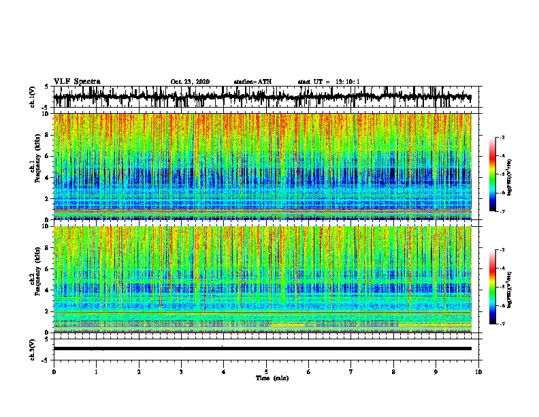Click the "ch.1(V)" axis label
This screenshot has height=417, width=539.
click(x=32, y=96)
